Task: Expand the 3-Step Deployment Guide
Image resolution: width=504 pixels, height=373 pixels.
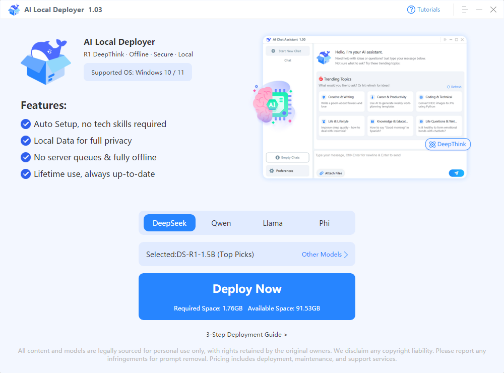Action: coord(246,334)
